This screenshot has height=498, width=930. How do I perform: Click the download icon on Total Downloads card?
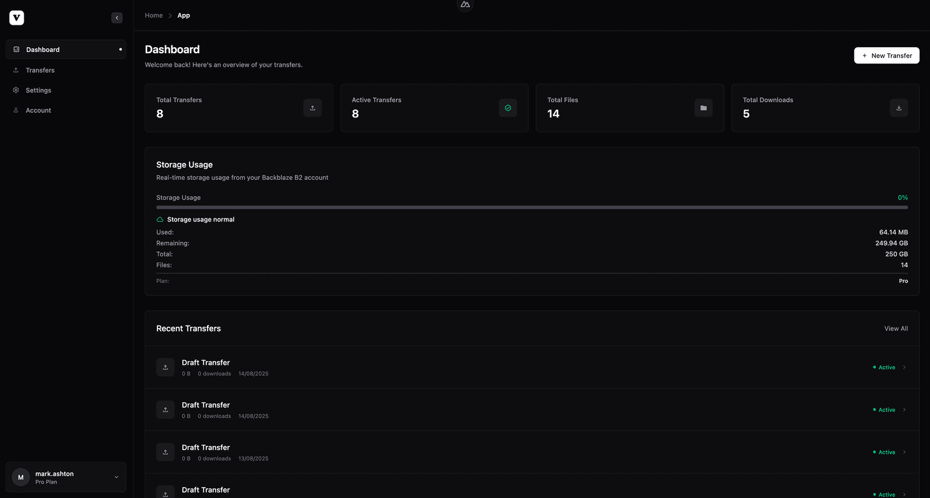[899, 108]
